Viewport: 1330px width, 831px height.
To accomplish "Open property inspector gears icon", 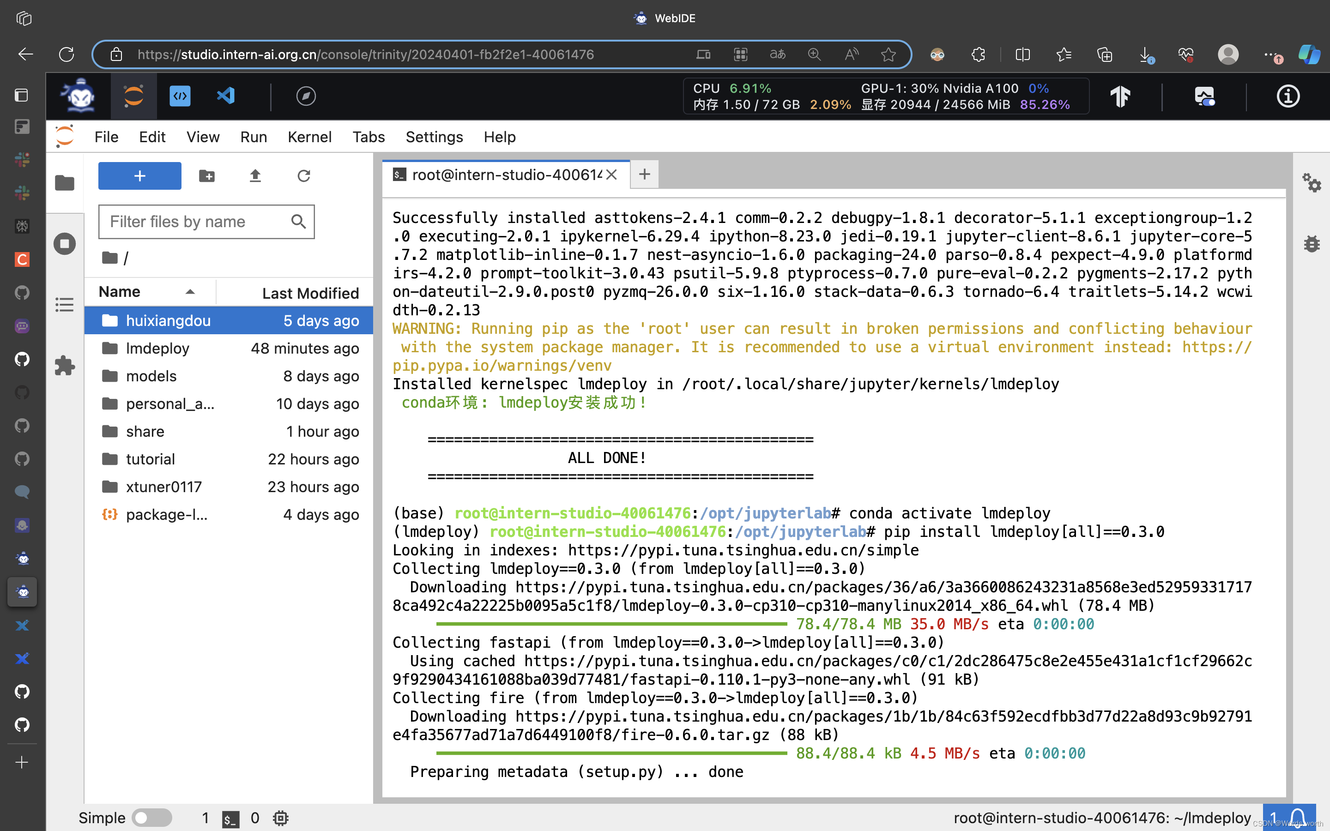I will tap(1312, 182).
